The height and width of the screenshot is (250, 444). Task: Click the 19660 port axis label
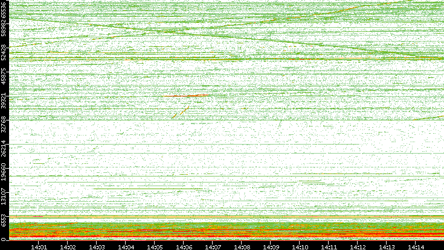pos(4,172)
